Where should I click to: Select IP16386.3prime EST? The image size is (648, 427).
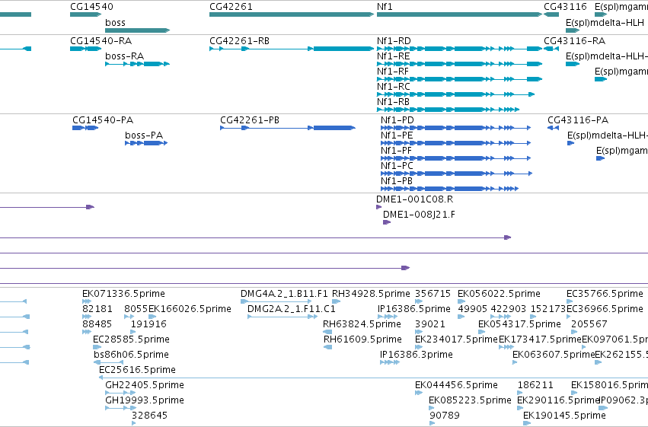(390, 362)
